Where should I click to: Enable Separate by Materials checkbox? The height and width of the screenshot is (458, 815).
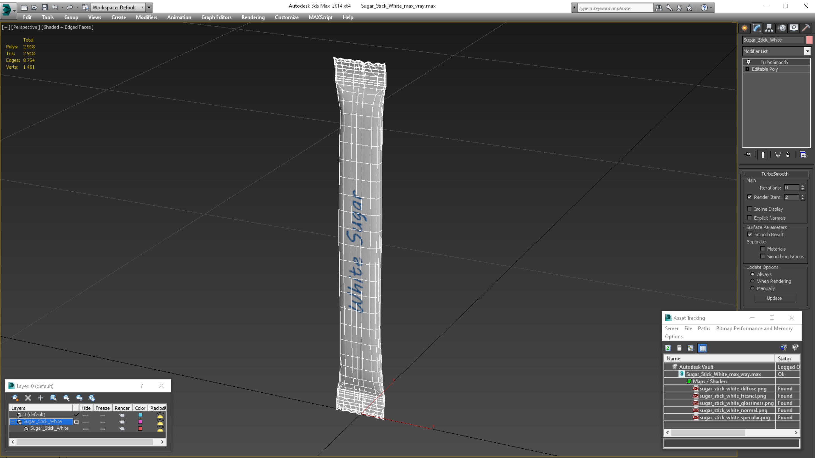click(762, 249)
